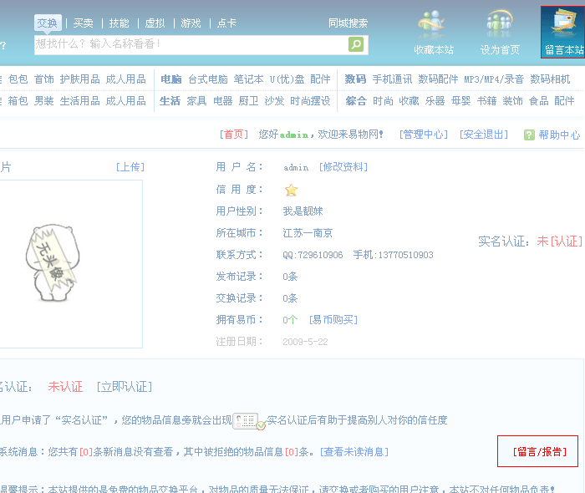Click the green search magnifier button
585x493 pixels.
pyautogui.click(x=356, y=44)
